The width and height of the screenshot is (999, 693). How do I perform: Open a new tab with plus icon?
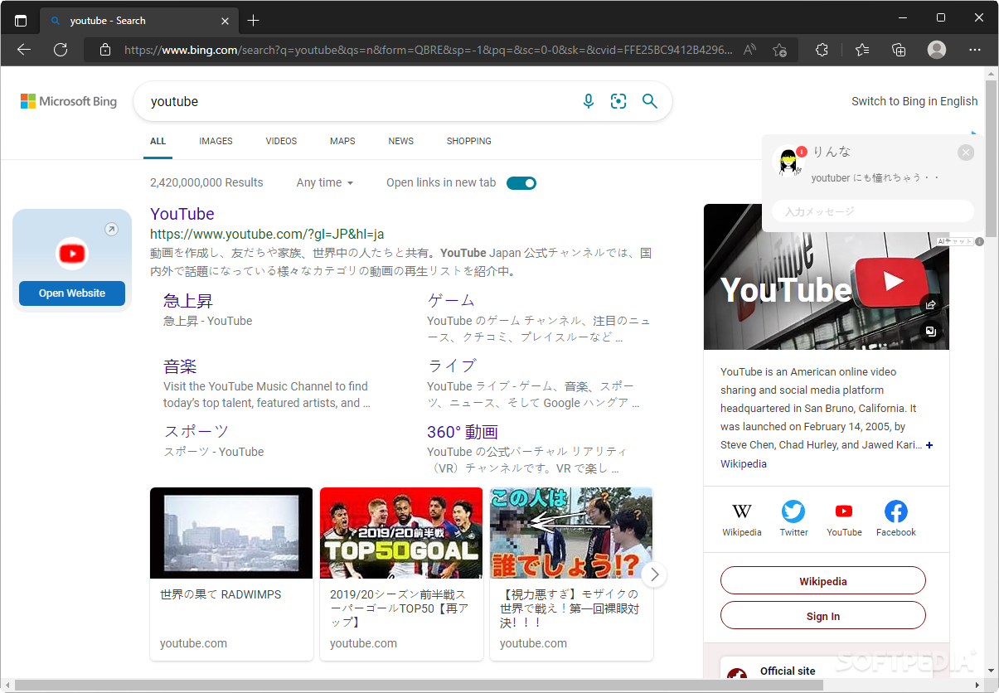click(x=254, y=21)
